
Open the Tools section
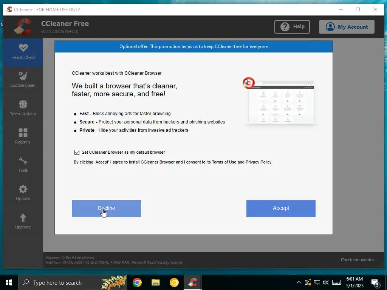23,165
